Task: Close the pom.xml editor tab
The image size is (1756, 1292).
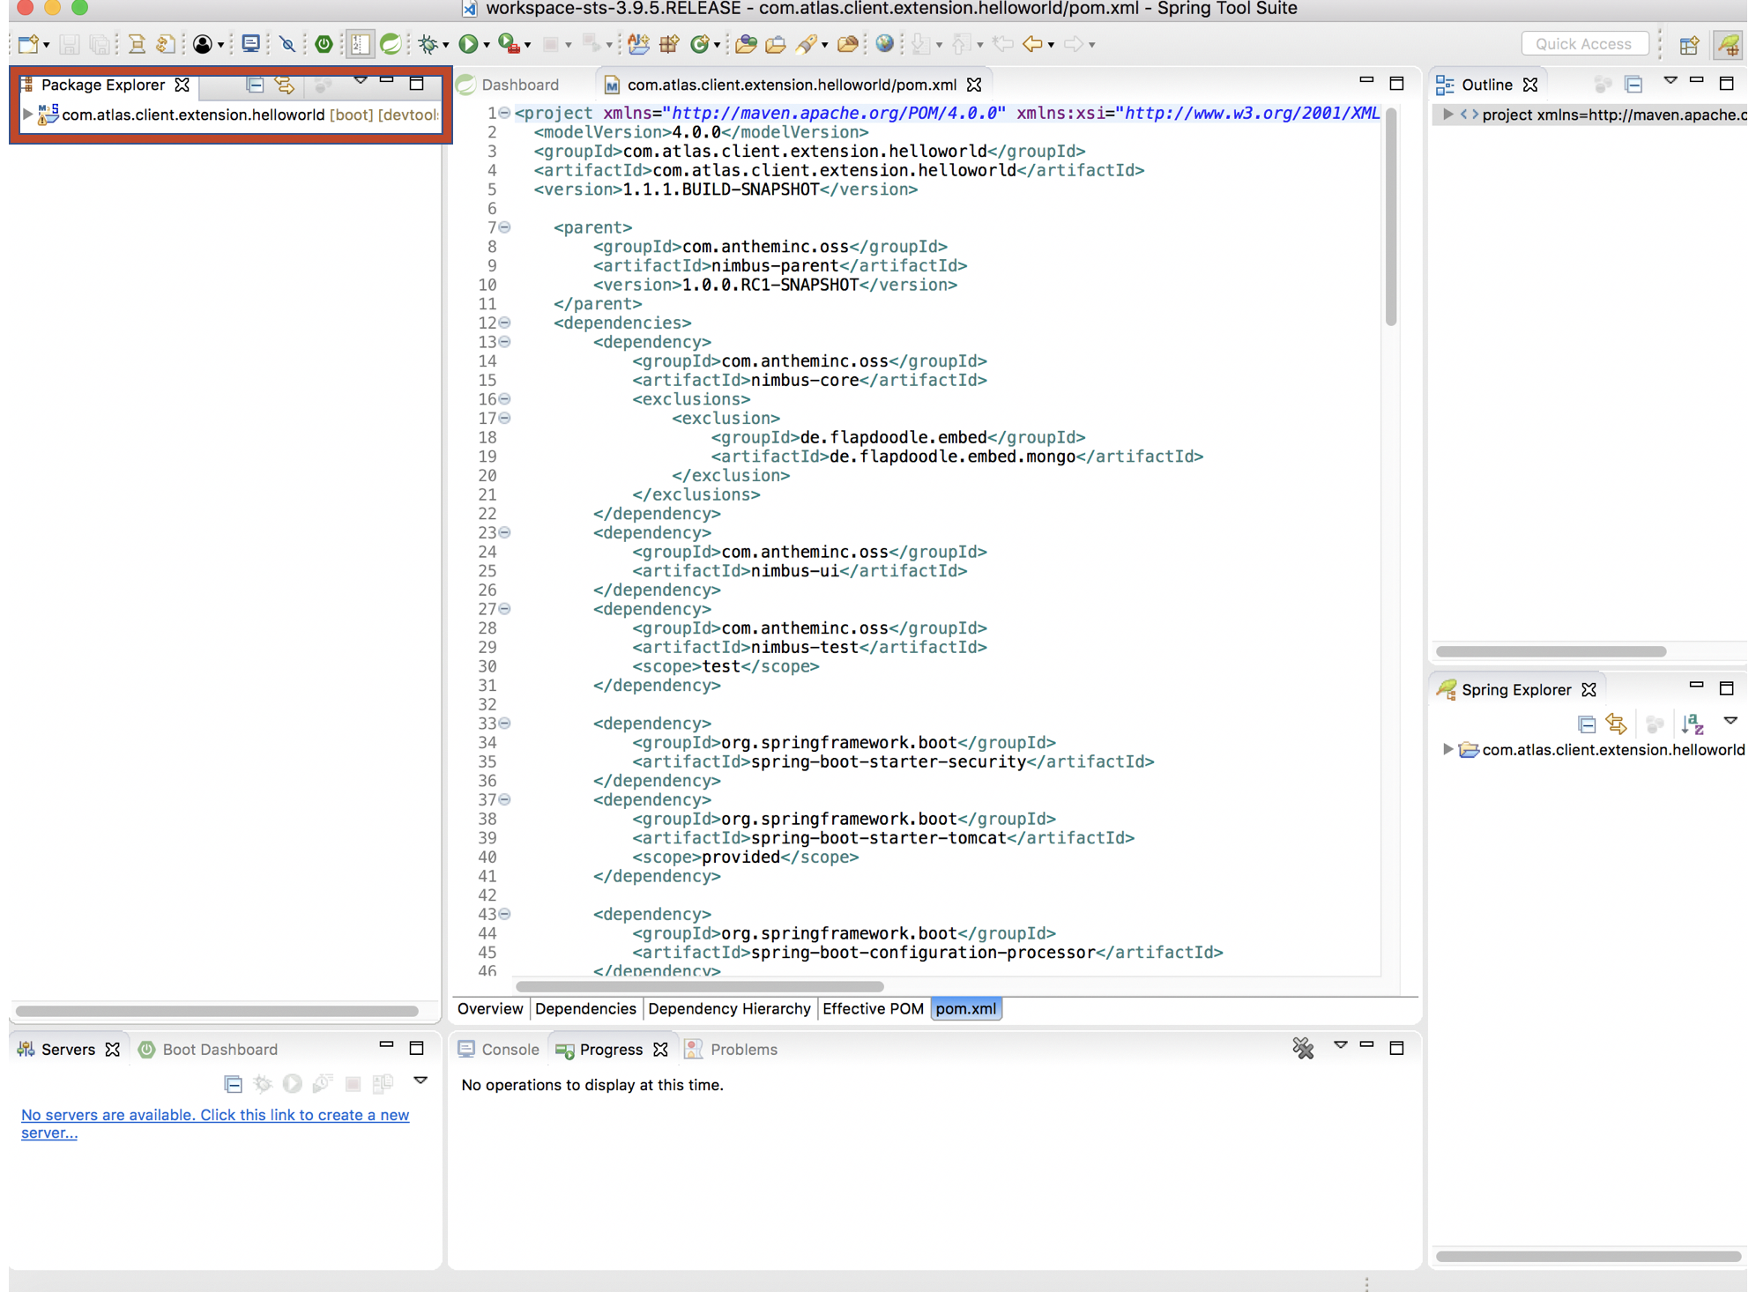Action: pyautogui.click(x=974, y=85)
